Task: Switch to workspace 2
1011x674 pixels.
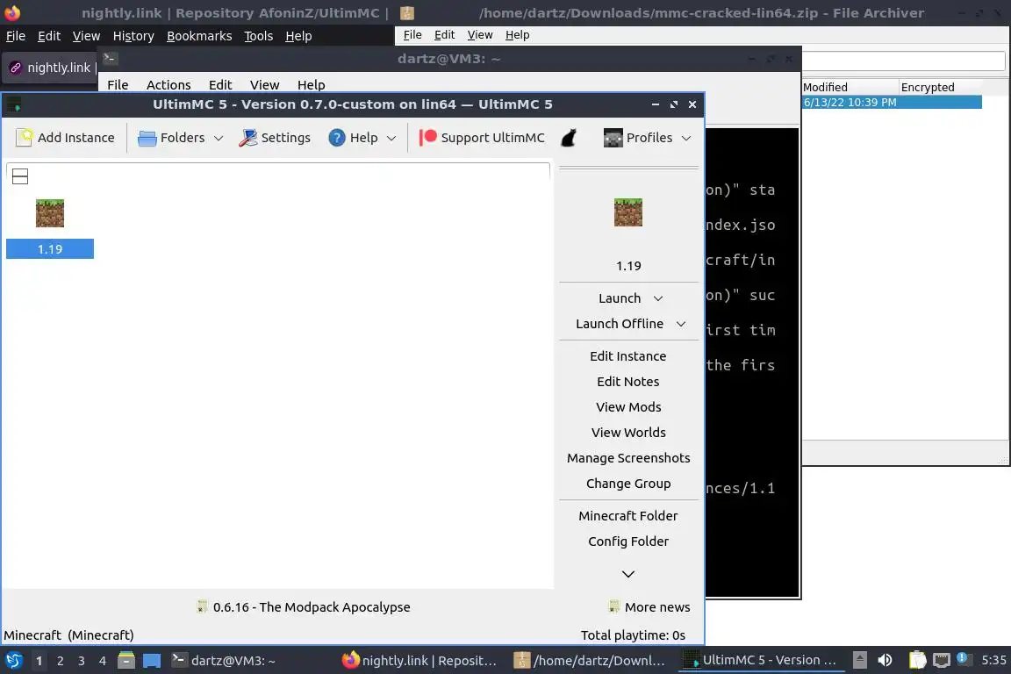Action: point(60,661)
